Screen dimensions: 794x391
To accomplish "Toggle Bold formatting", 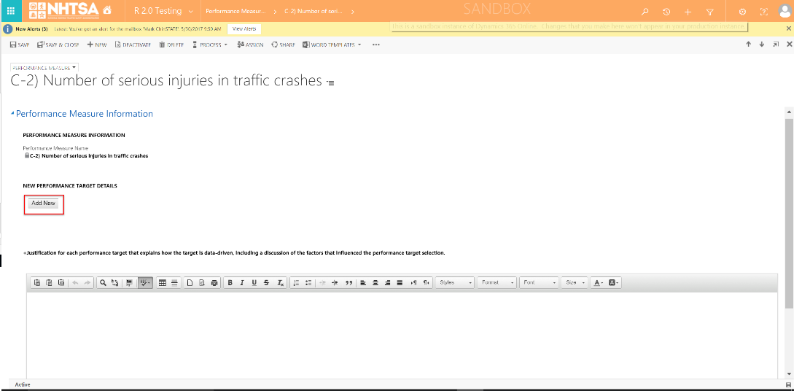I will (x=230, y=282).
